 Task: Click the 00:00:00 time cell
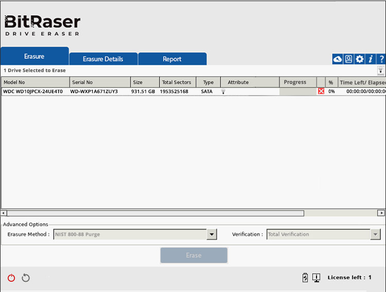[366, 92]
